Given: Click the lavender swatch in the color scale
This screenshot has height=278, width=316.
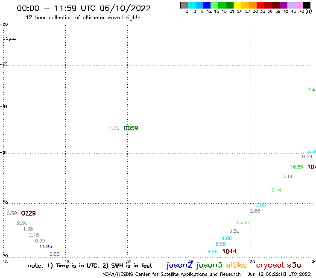Looking at the screenshot, I should tap(291, 6).
